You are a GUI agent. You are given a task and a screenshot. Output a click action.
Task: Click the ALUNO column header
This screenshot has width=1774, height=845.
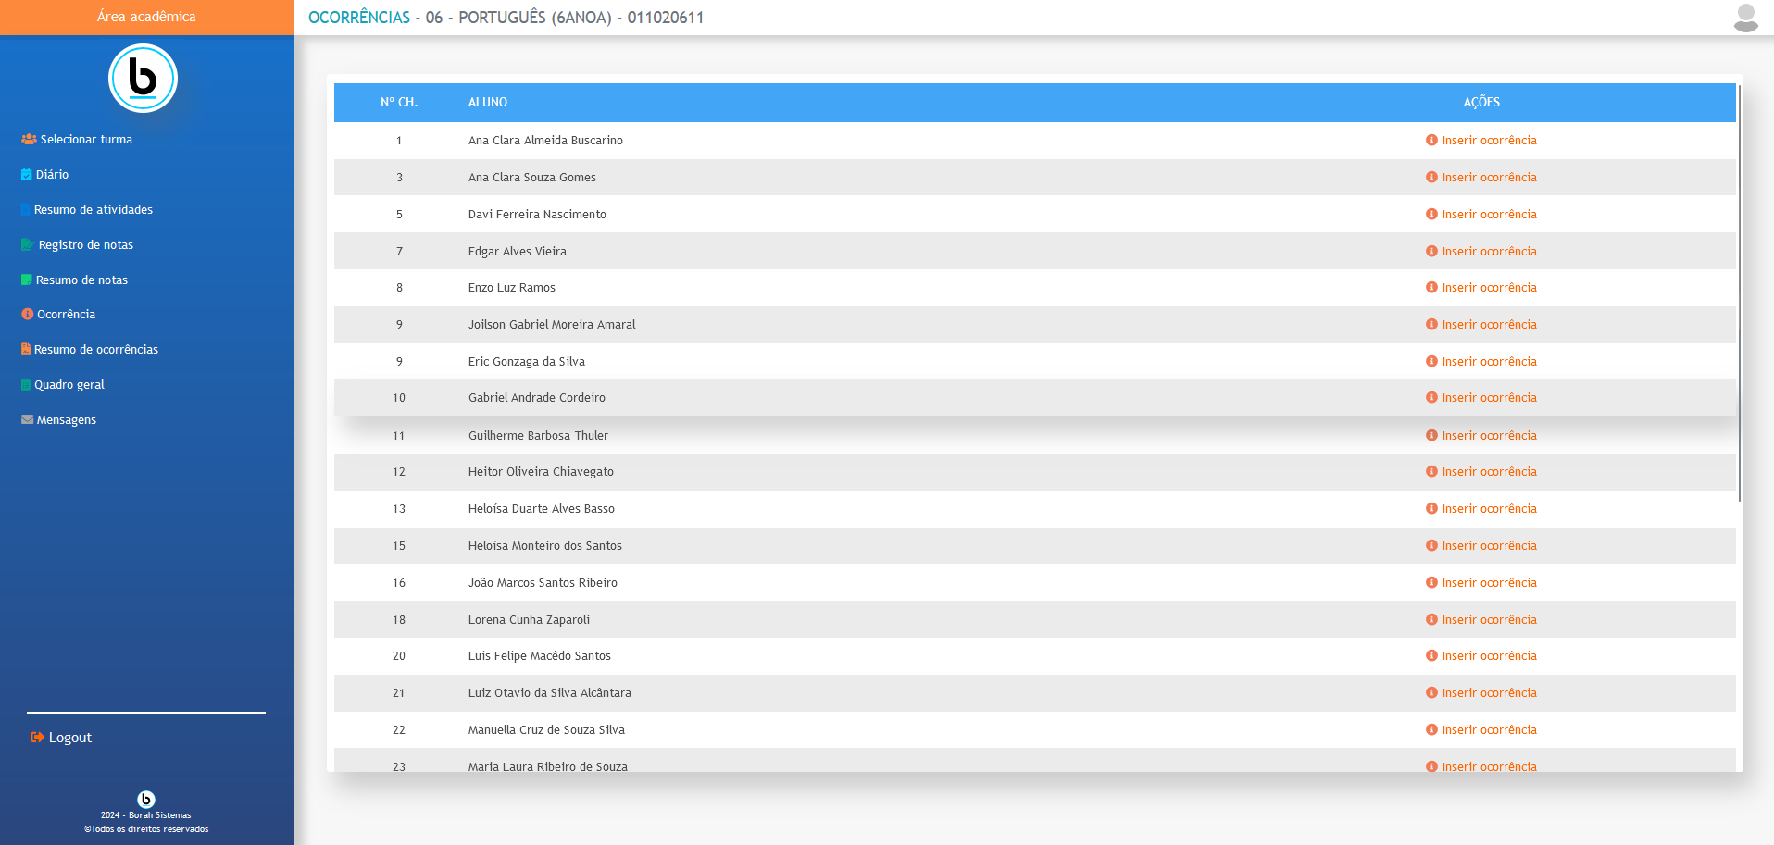[488, 102]
